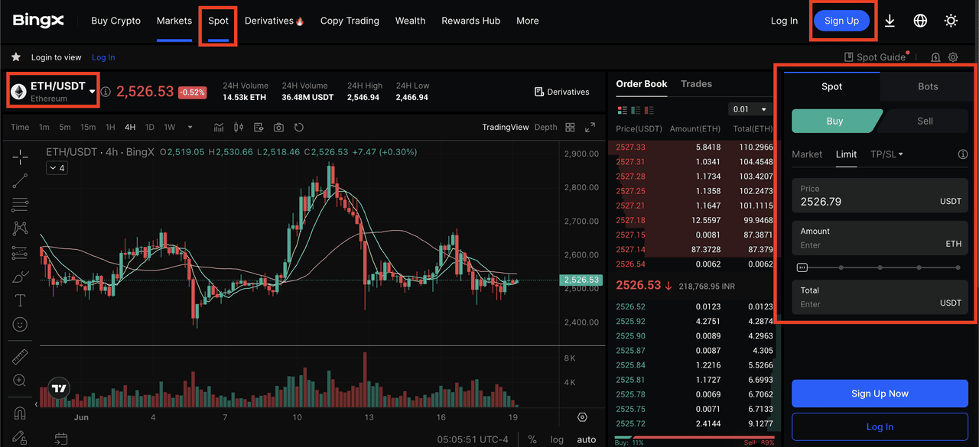Screen dimensions: 979x447
Task: Open the chart indicators icon
Action: coord(219,127)
